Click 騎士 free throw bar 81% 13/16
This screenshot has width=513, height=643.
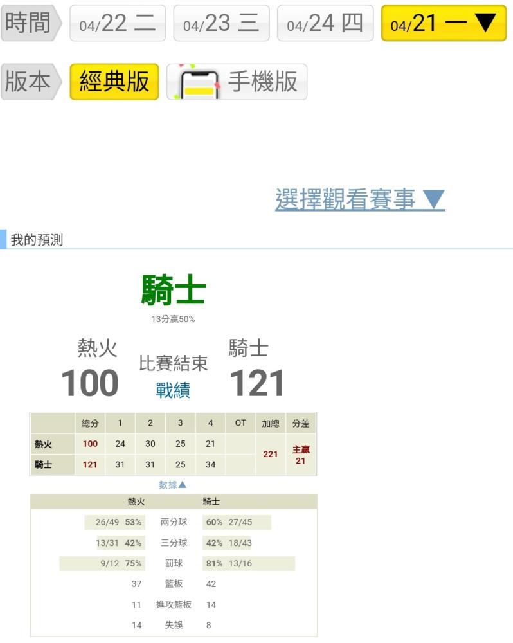249,563
